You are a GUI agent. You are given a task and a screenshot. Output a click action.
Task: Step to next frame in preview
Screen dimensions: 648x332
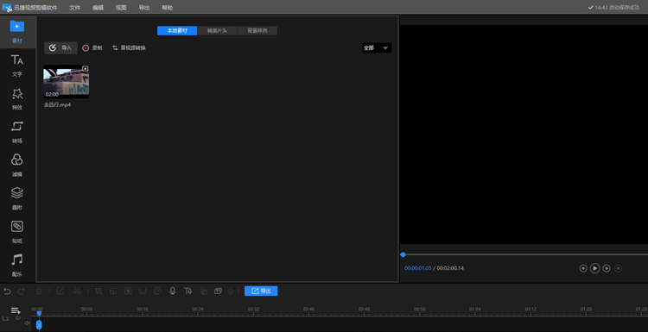[607, 268]
